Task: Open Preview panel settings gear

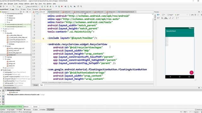Action: tap(199, 12)
